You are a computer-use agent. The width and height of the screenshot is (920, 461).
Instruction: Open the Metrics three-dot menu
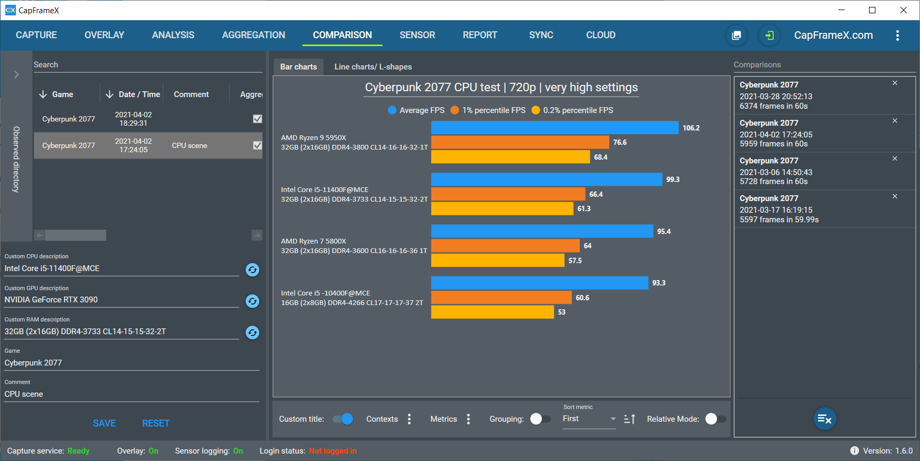(468, 419)
